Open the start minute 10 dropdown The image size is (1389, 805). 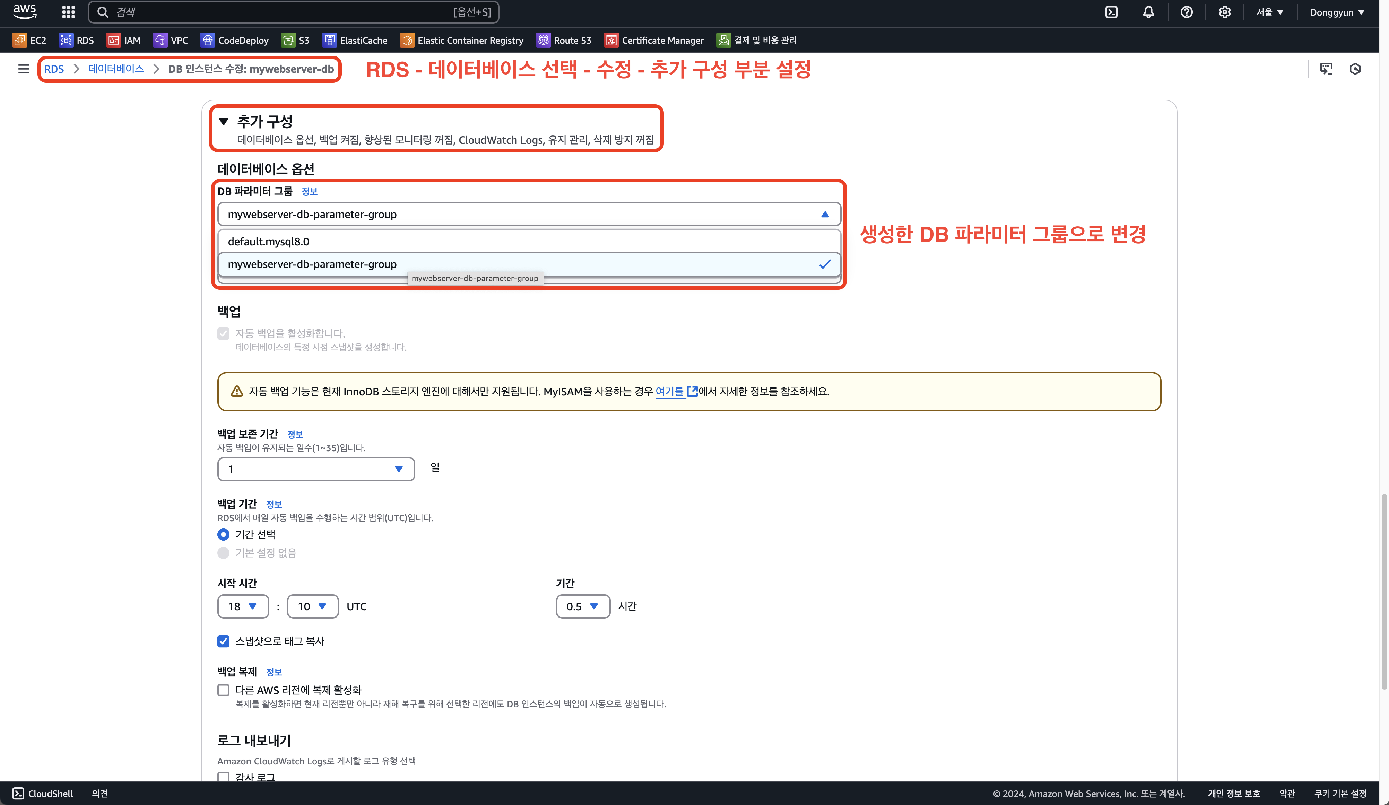313,606
